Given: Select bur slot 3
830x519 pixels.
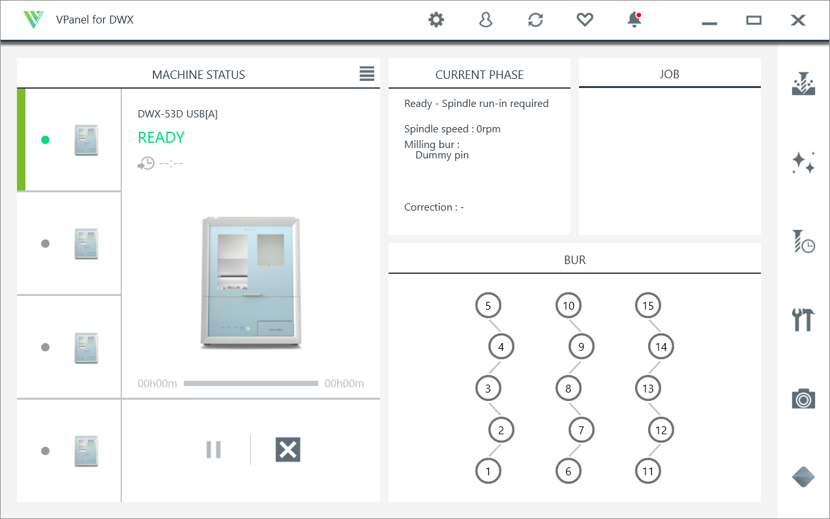Looking at the screenshot, I should (488, 389).
